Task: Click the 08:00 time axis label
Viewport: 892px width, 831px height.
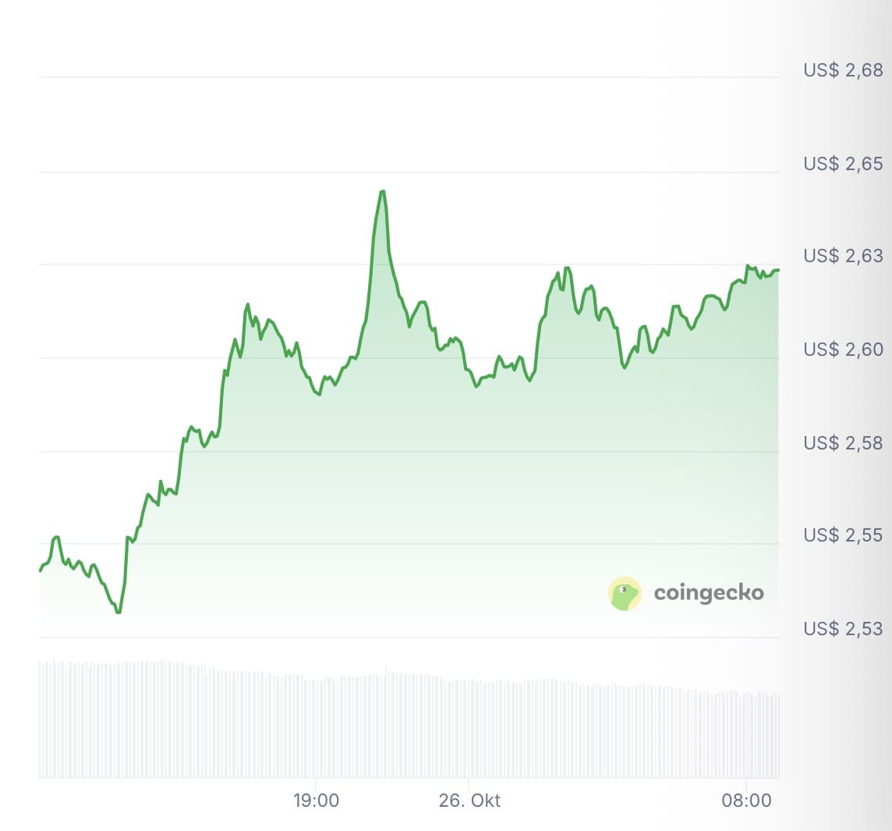Action: tap(746, 801)
